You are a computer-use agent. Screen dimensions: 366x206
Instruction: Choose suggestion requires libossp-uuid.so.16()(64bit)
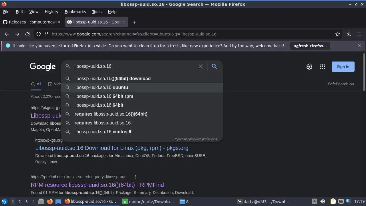(x=142, y=114)
